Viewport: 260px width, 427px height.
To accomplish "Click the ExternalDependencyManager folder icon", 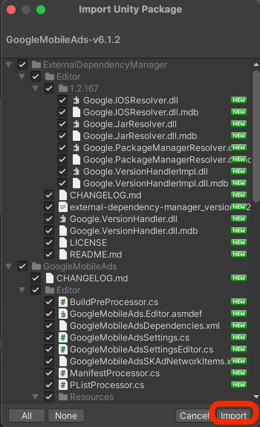I will (36, 65).
